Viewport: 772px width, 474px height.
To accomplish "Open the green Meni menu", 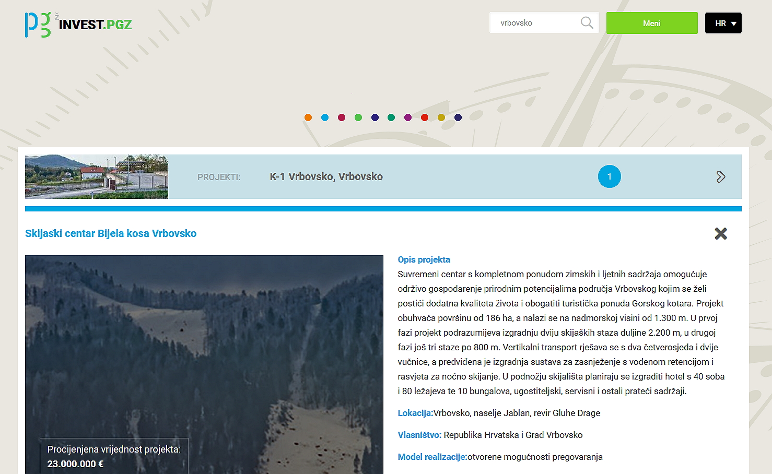I will 651,23.
